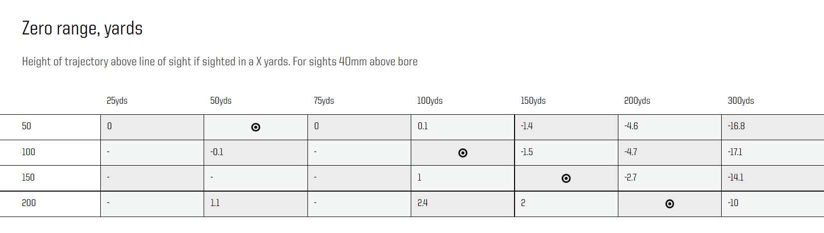The image size is (824, 233).
Task: Select the 150 yard zero row label
Action: pos(28,178)
